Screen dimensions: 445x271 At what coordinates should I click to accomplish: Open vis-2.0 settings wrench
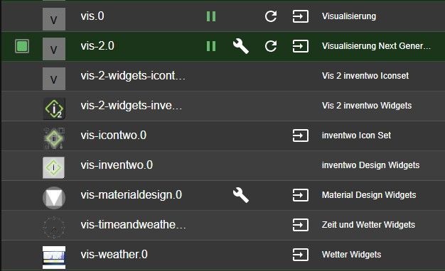(x=241, y=46)
